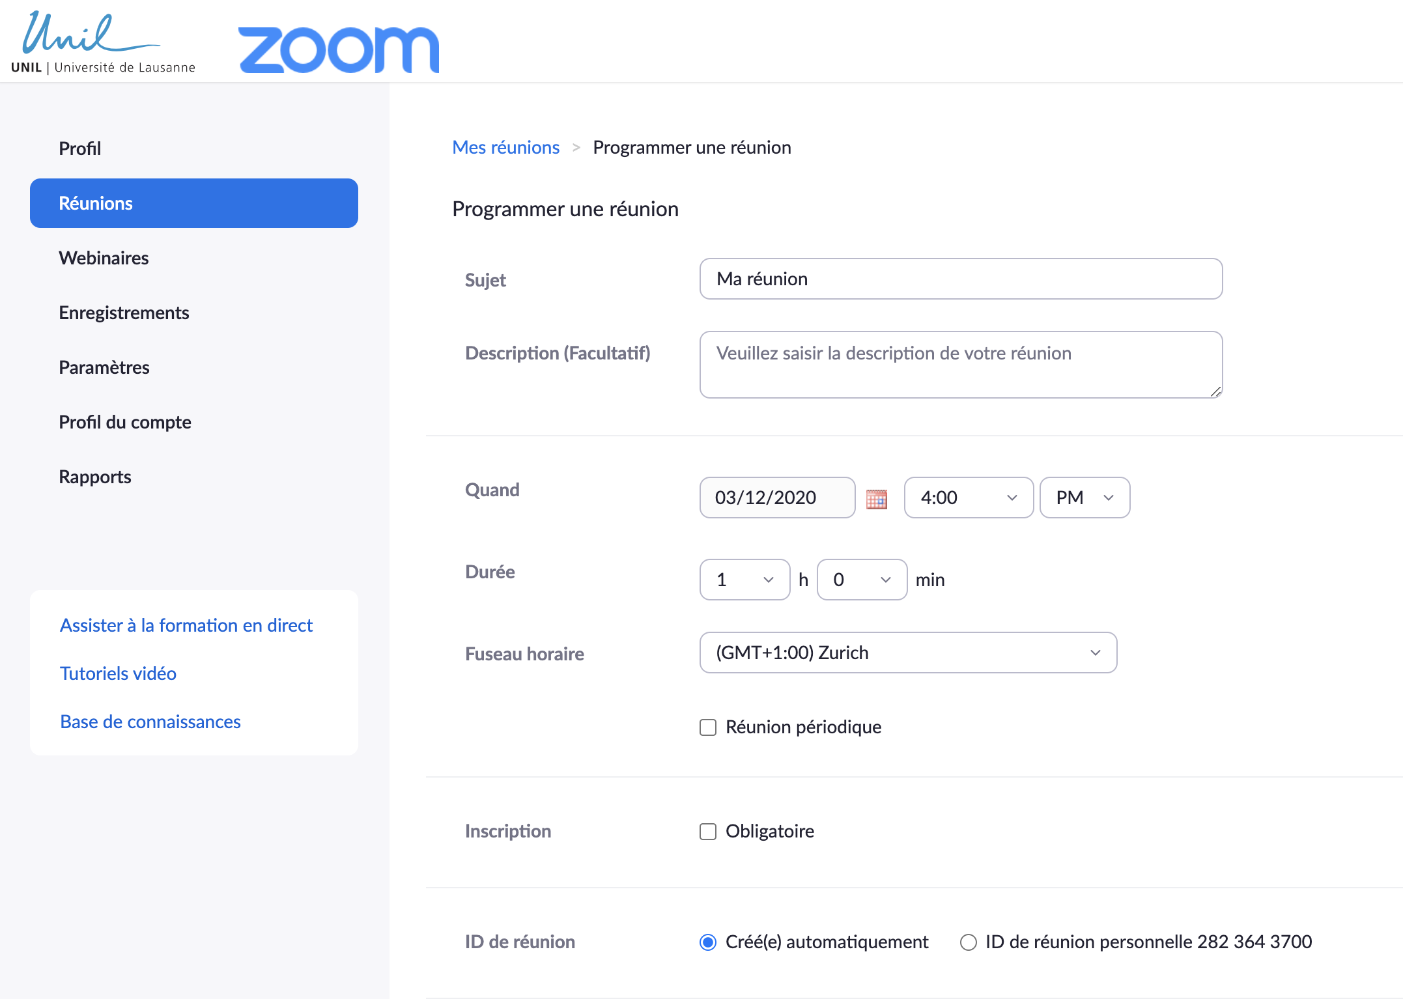Go to Profil in sidebar
Viewport: 1403px width, 999px height.
tap(80, 148)
